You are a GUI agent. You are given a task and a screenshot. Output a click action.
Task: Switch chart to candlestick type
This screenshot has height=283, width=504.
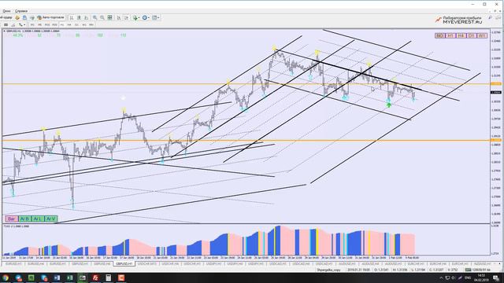coord(79,17)
